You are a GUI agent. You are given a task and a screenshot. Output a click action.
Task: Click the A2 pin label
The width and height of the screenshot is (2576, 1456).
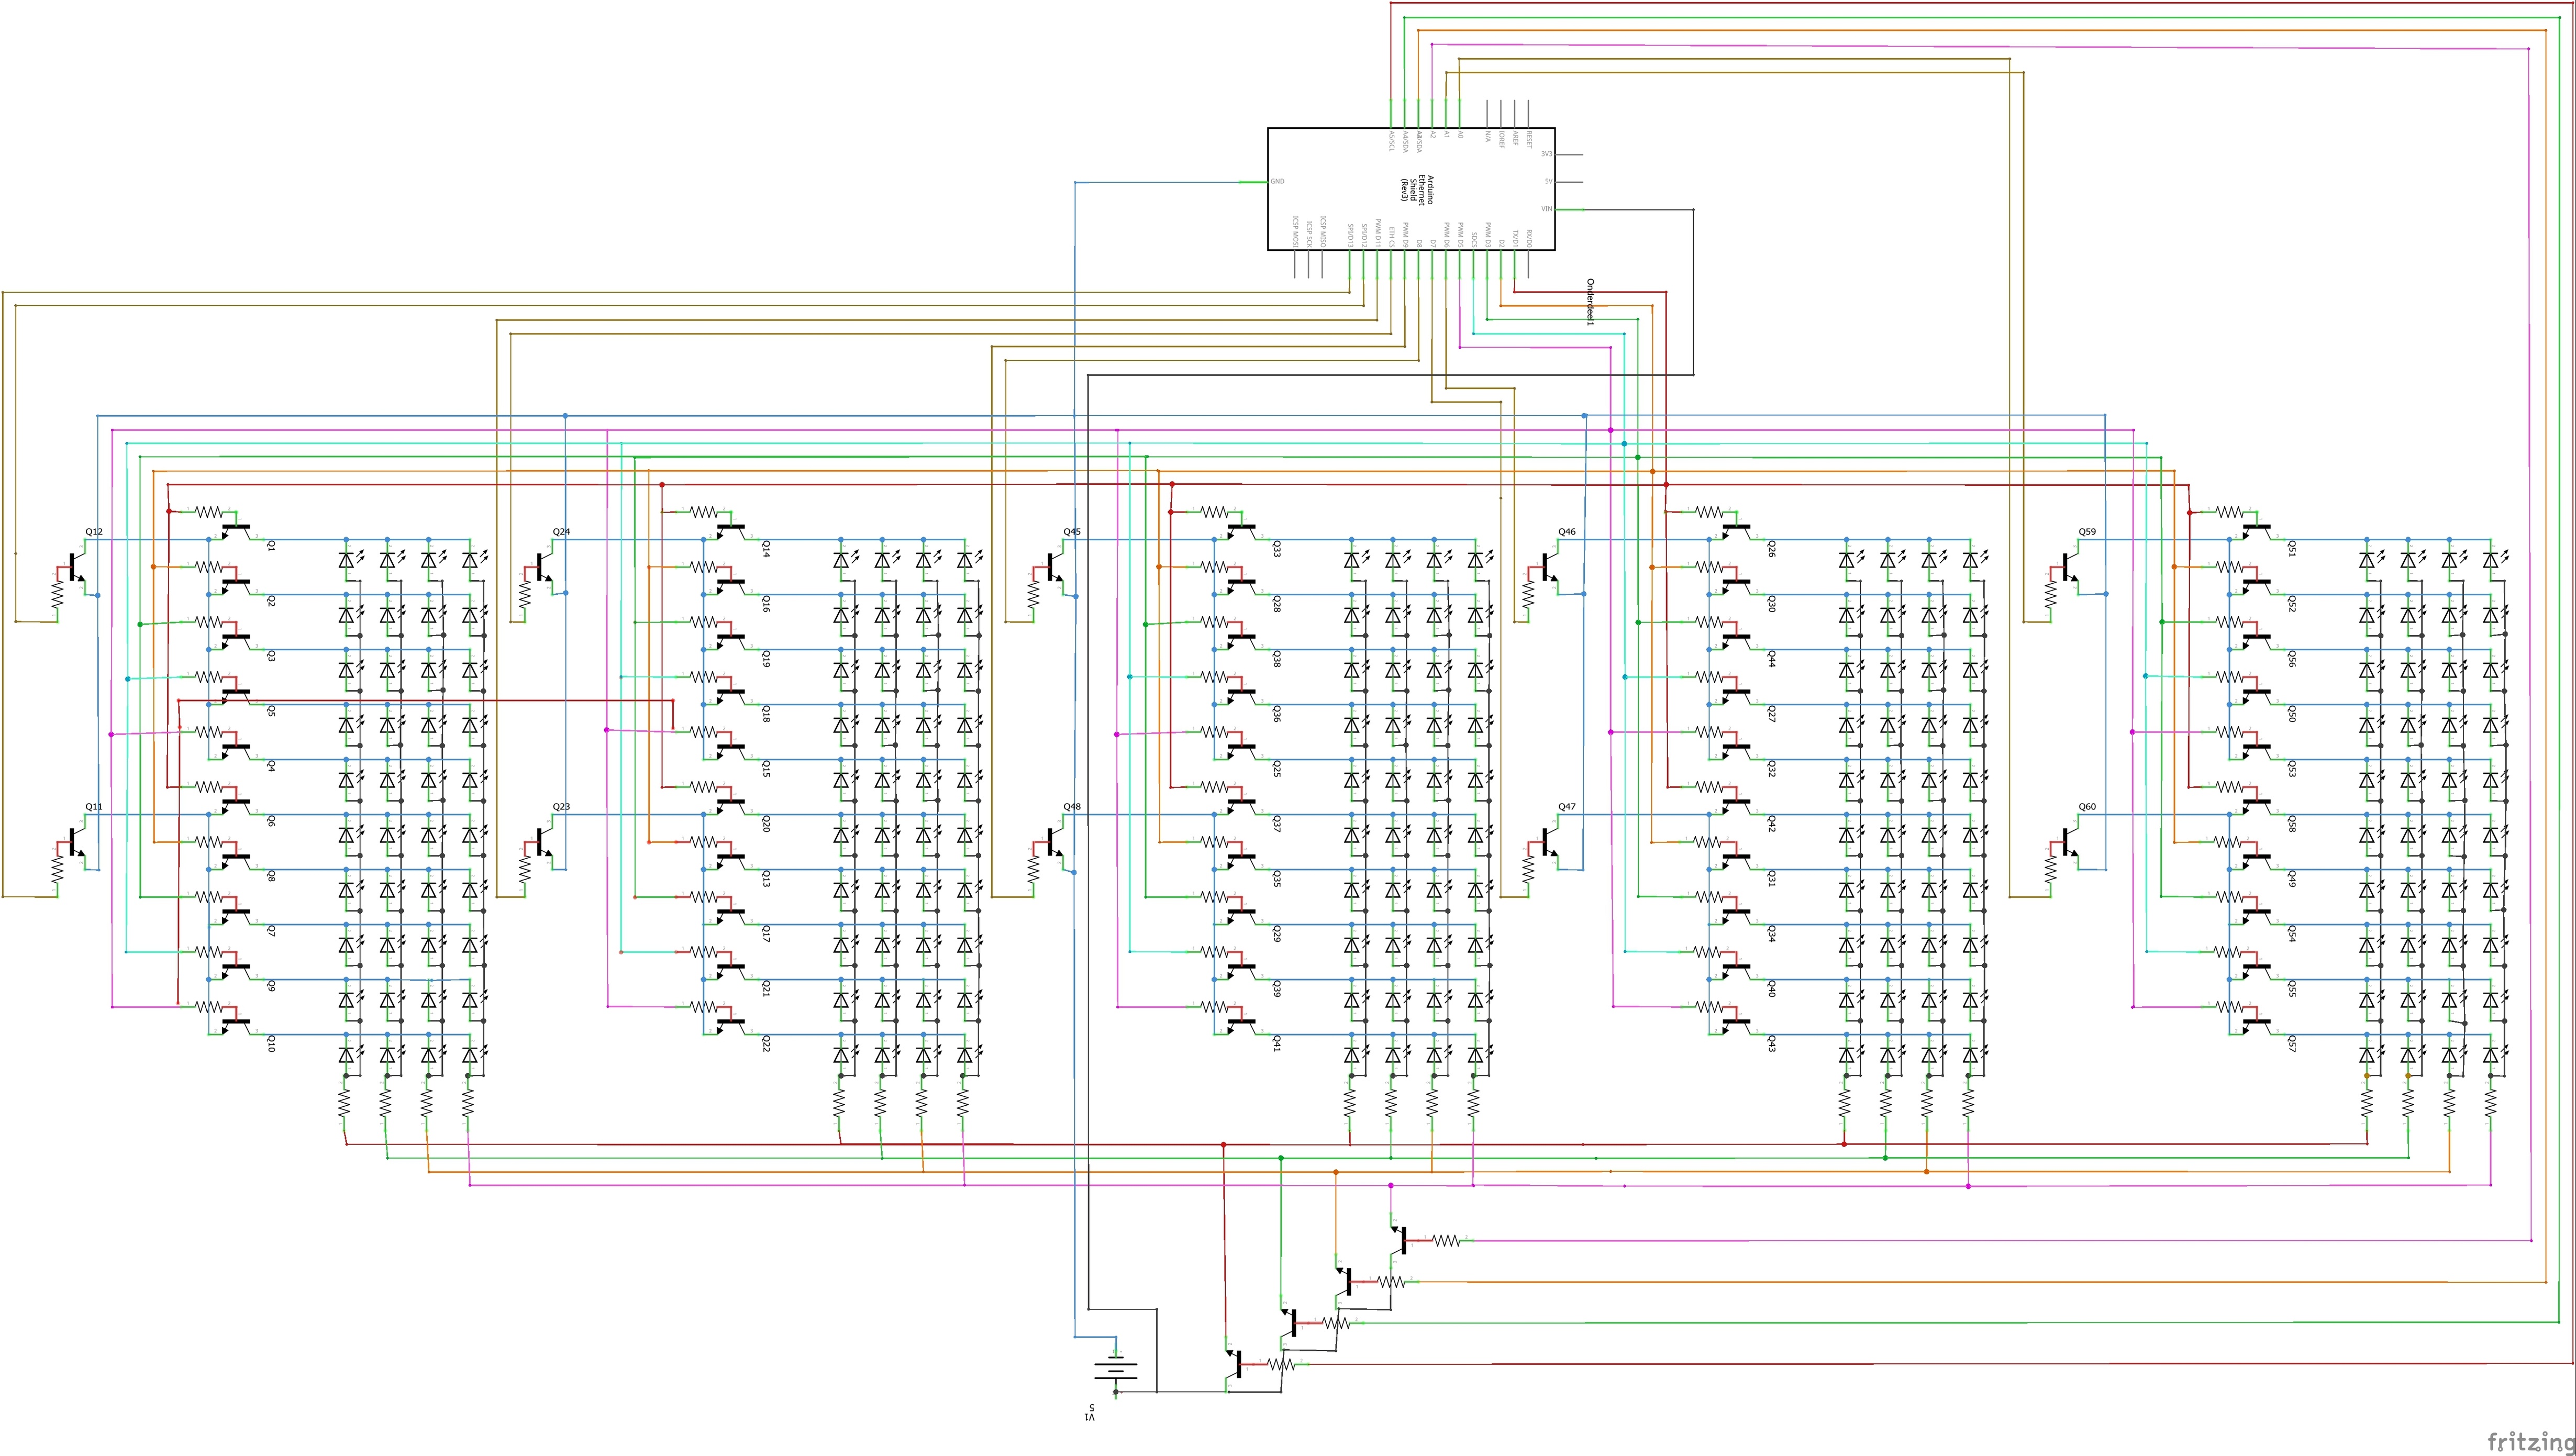[1433, 135]
